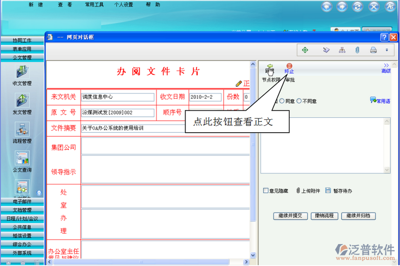Open the 个人设置 menu
Image resolution: width=400 pixels, height=266 pixels.
(123, 5)
